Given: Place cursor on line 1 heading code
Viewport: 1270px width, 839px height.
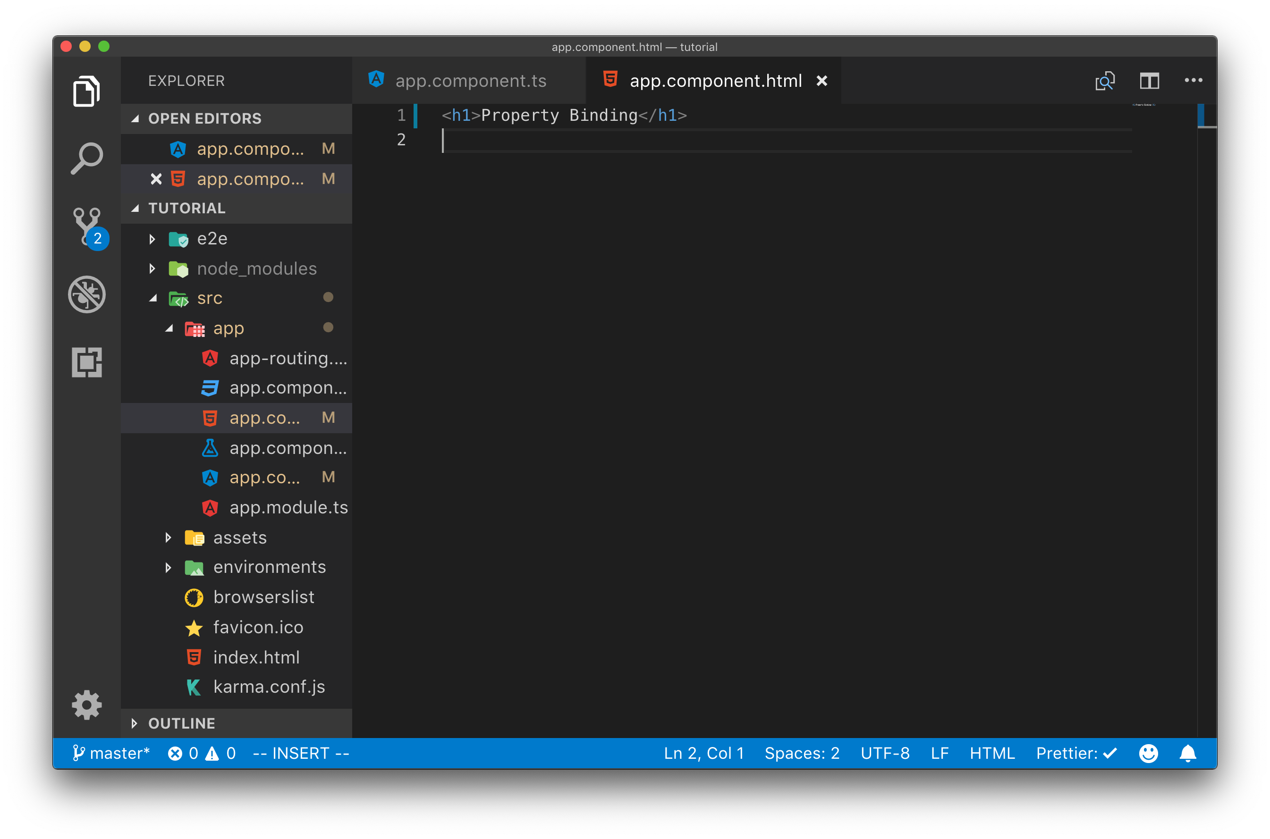Looking at the screenshot, I should (564, 116).
